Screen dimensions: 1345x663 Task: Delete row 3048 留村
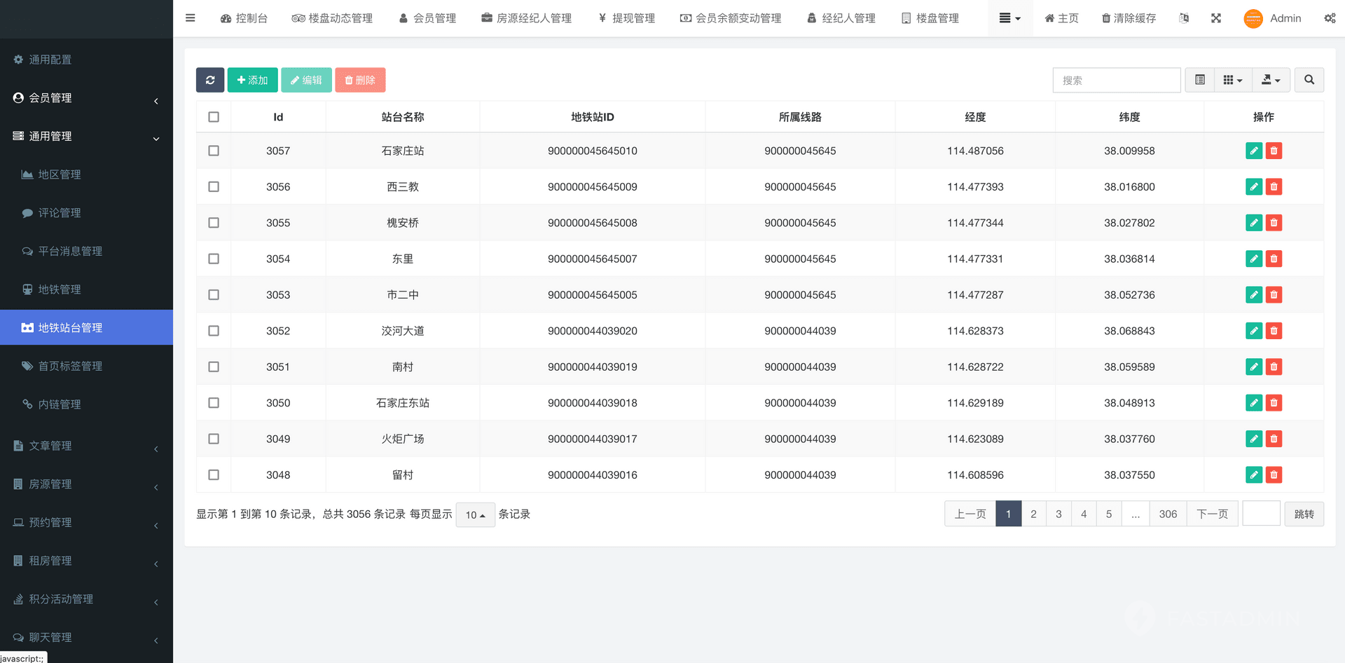(x=1274, y=474)
